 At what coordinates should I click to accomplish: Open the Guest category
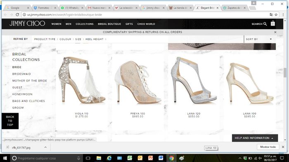click(17, 87)
